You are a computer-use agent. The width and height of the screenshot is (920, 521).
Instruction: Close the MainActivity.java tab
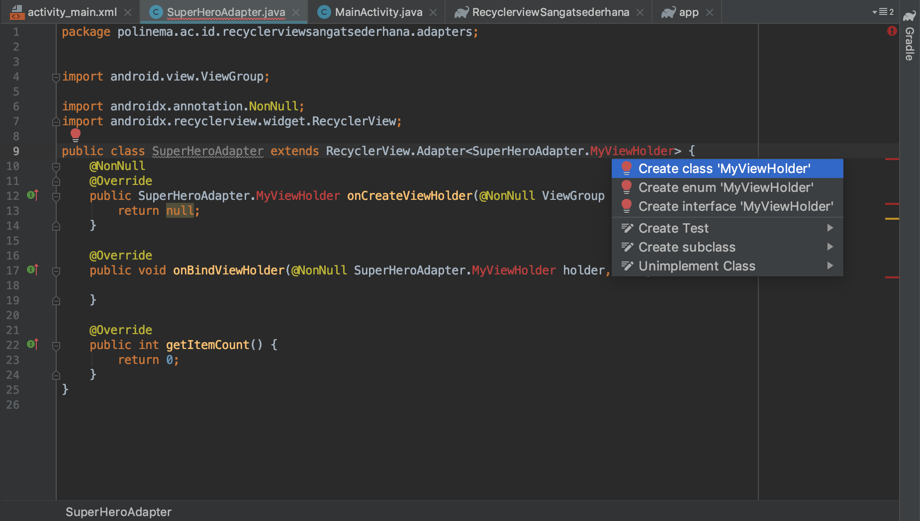point(433,12)
